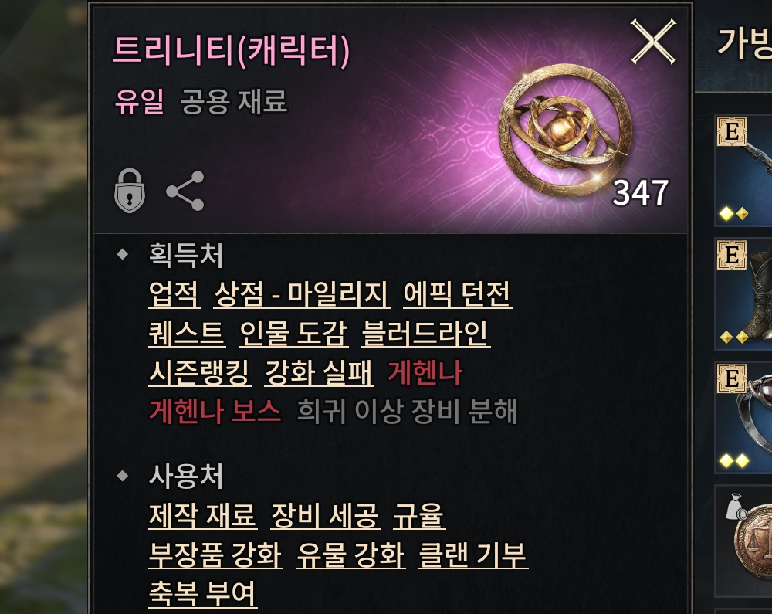Close the 트리니티 item tooltip
This screenshot has height=614, width=772.
pos(653,42)
